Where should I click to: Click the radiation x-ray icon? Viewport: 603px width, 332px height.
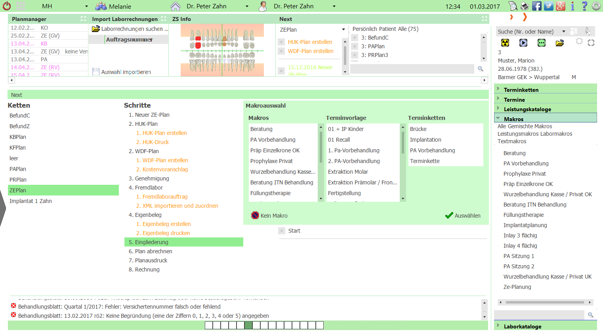click(505, 43)
